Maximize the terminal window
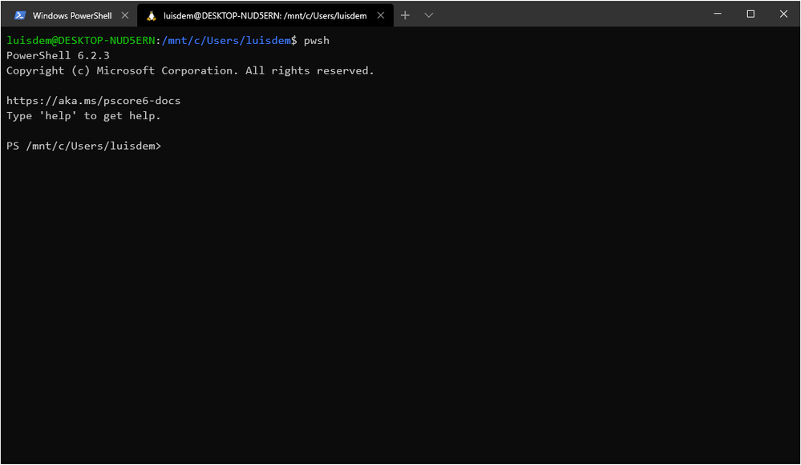The height and width of the screenshot is (465, 801). coord(750,14)
